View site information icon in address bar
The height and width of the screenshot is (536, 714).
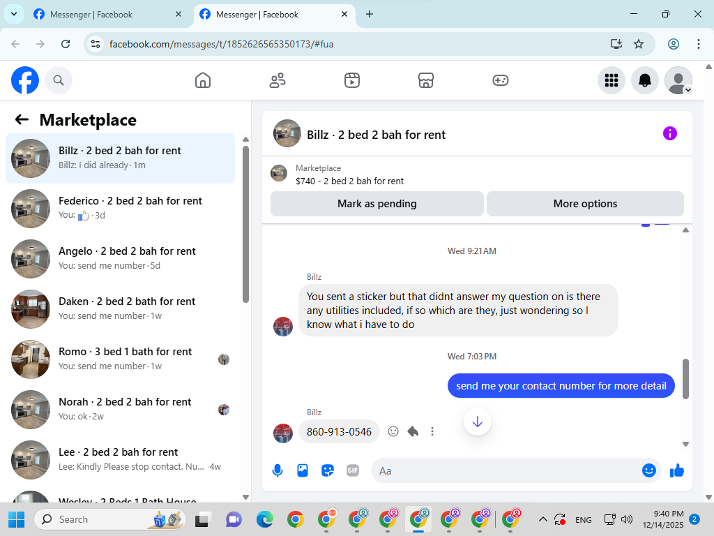[x=95, y=44]
